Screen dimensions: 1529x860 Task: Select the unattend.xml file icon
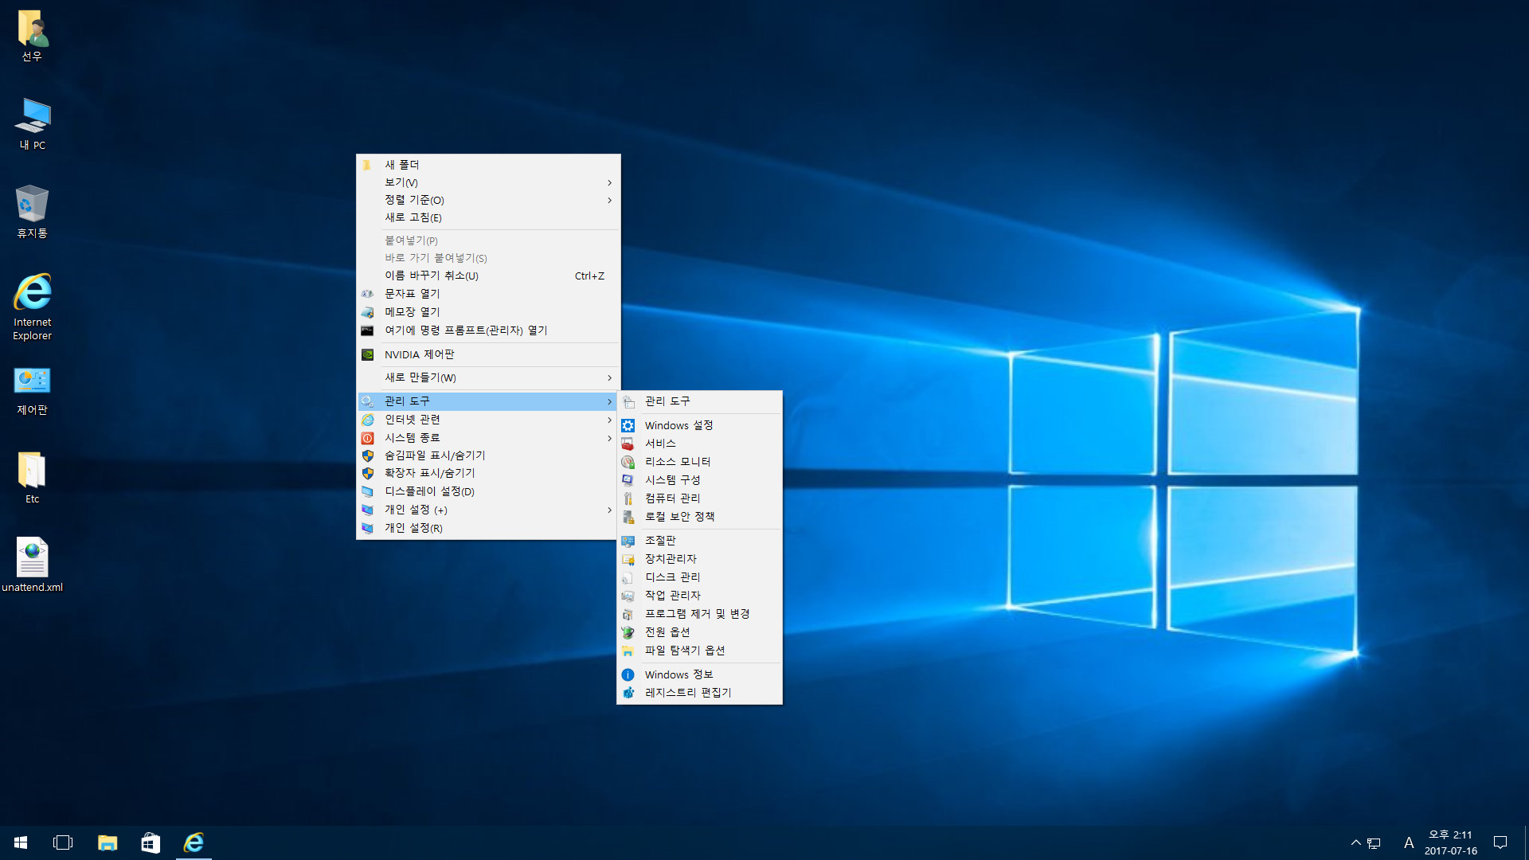tap(32, 565)
